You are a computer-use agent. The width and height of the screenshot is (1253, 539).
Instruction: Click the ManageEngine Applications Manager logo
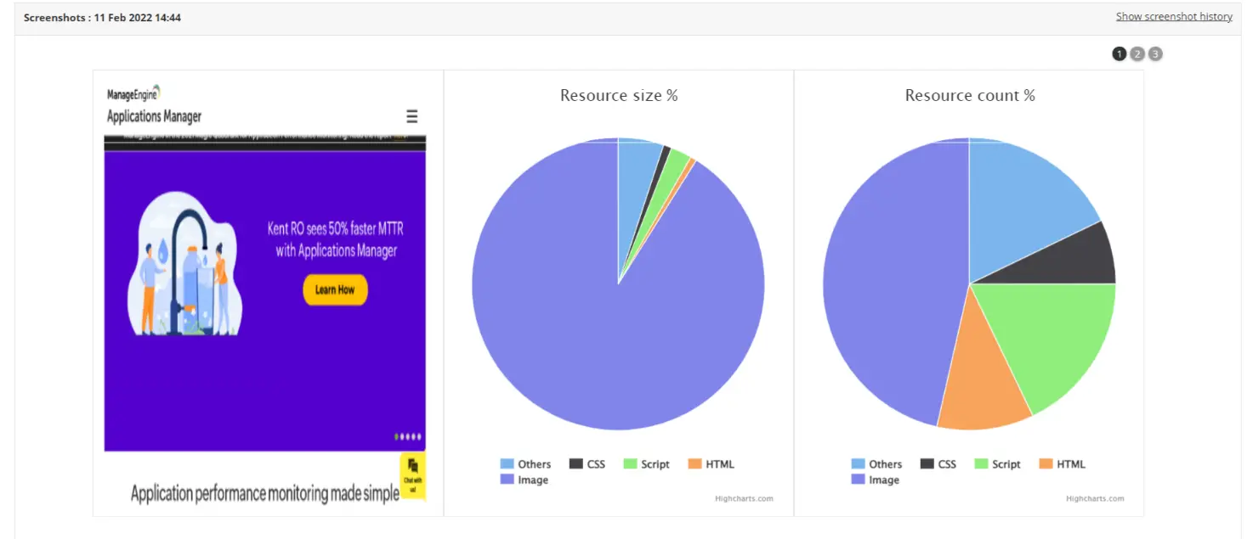click(154, 105)
